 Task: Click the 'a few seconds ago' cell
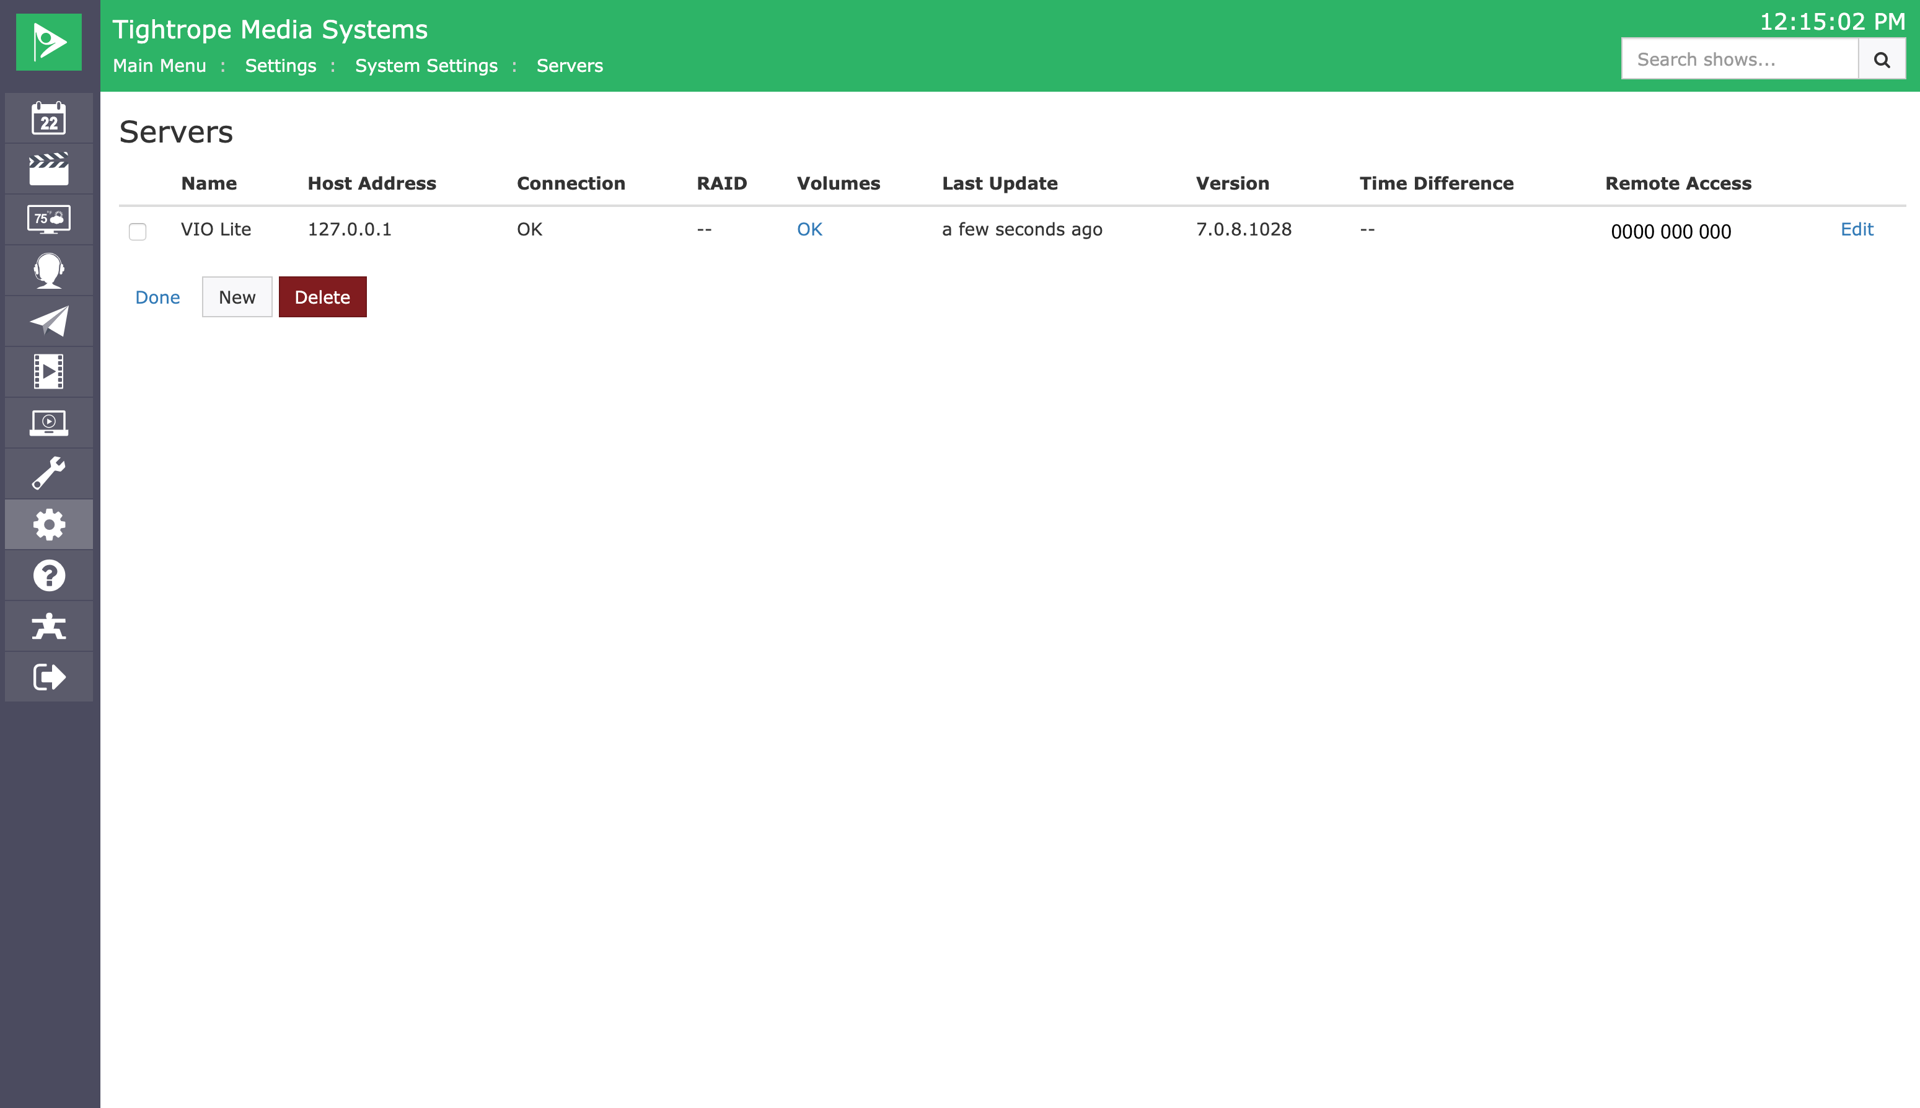(1022, 229)
